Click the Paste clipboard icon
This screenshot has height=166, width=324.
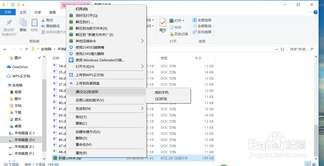tap(34, 22)
